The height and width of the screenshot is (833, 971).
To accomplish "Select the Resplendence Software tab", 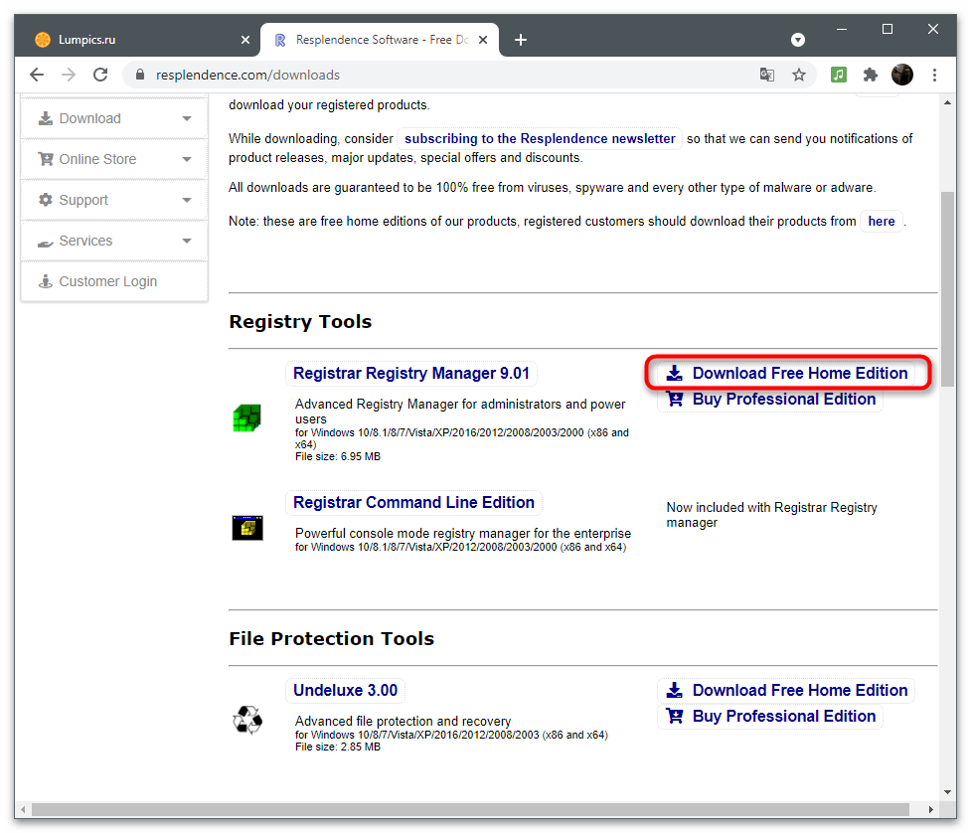I will point(380,40).
